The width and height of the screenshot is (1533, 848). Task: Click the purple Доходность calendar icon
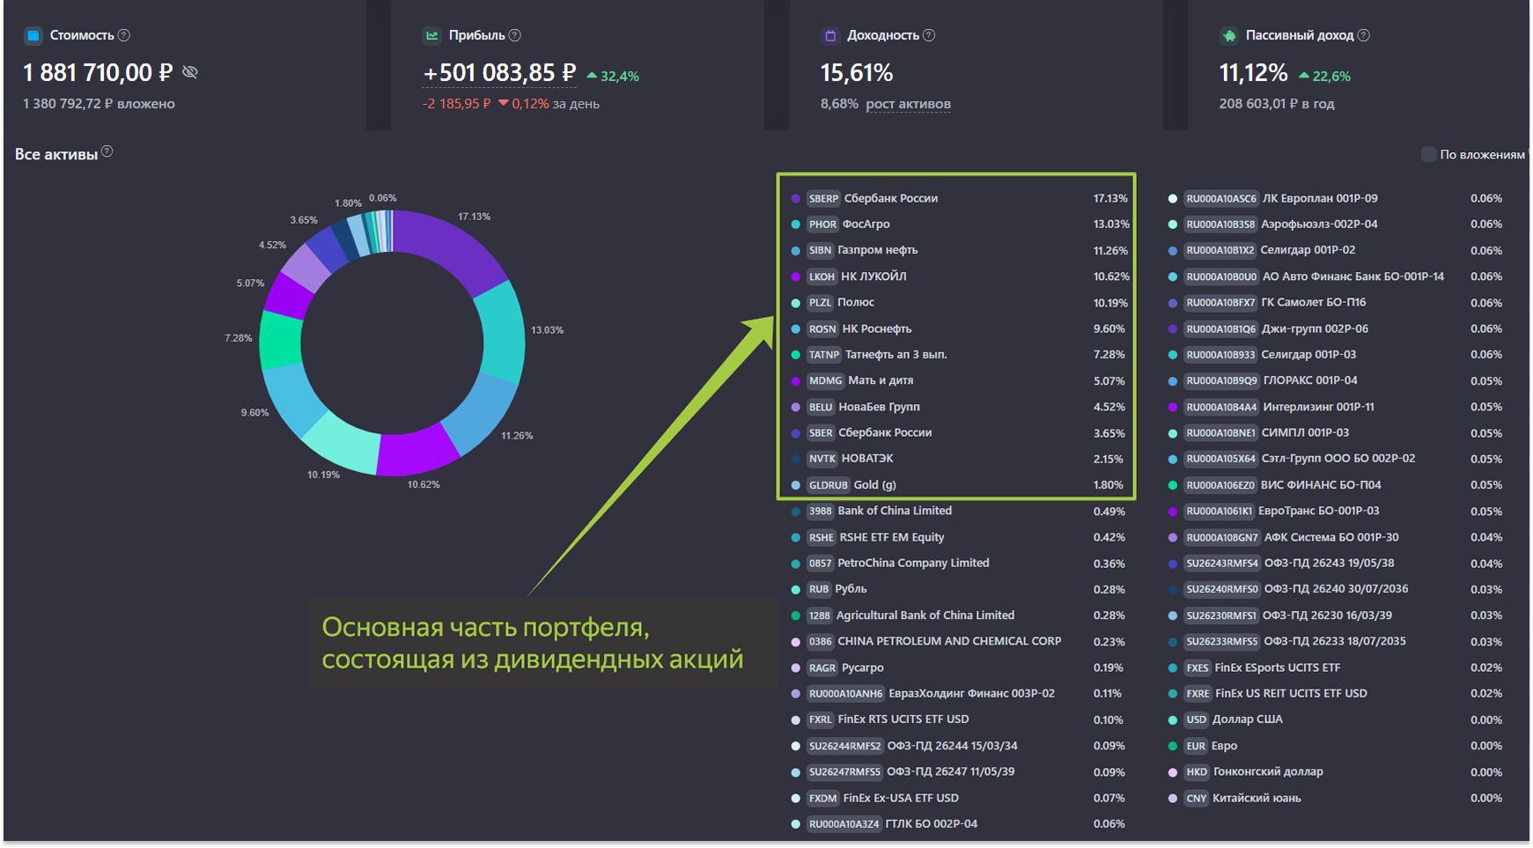[829, 35]
